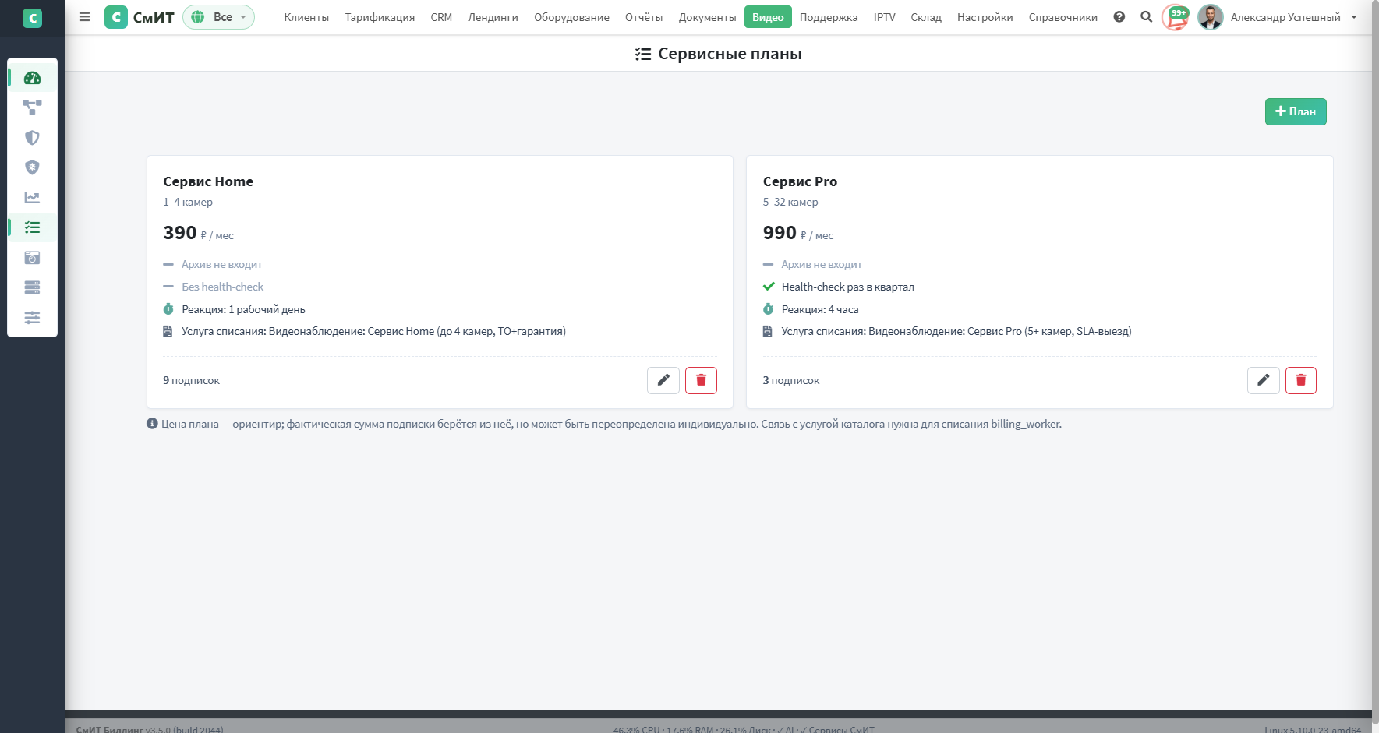
Task: Edit the Сервис Home plan
Action: (663, 380)
